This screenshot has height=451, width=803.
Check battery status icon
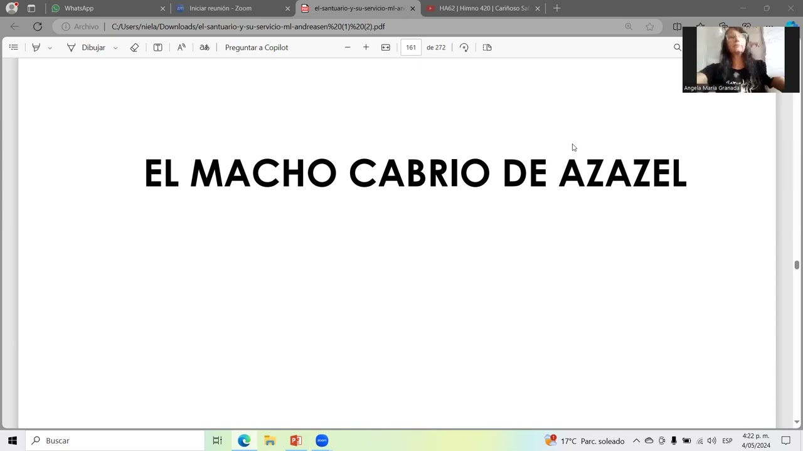point(687,440)
